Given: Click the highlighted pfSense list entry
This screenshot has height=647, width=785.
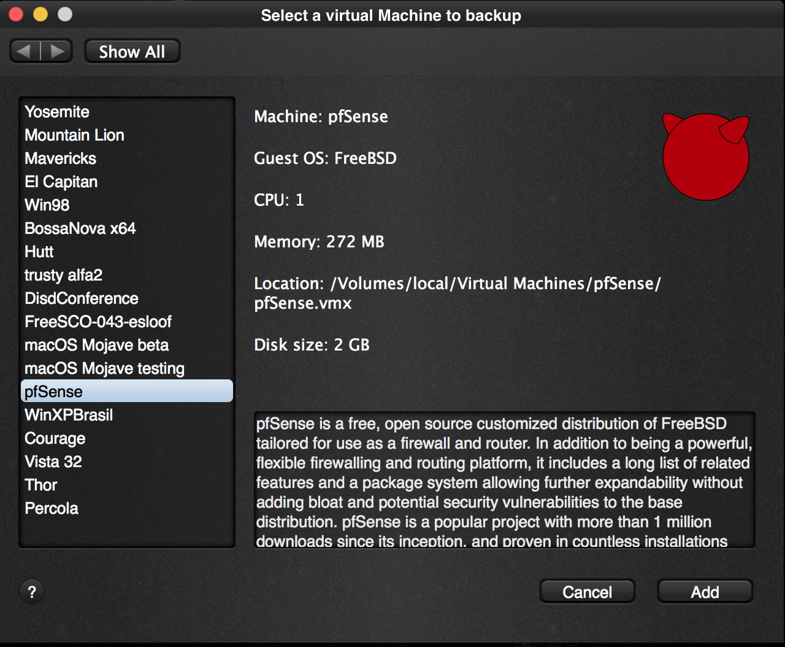Looking at the screenshot, I should pyautogui.click(x=127, y=392).
